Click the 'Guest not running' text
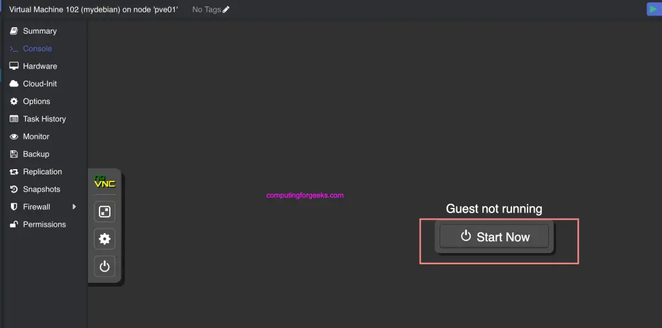This screenshot has height=328, width=662. pos(494,209)
